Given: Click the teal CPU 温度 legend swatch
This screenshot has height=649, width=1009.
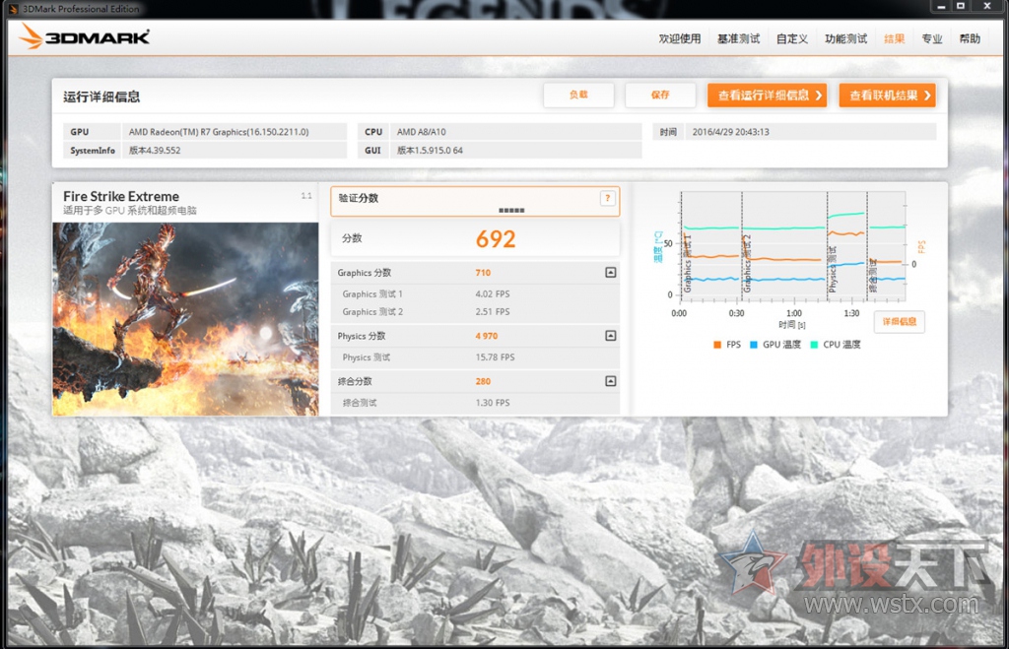Looking at the screenshot, I should 814,345.
